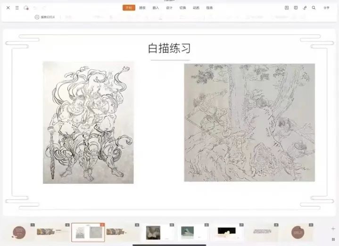The height and width of the screenshot is (246, 339).
Task: Open slide 2 thumbnail
Action: pos(53,232)
